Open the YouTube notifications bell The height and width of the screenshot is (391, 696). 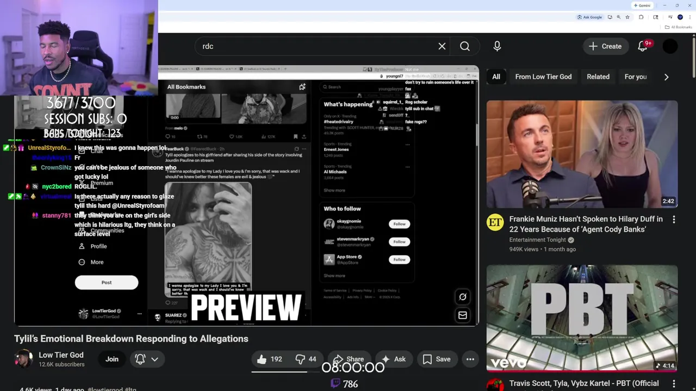[643, 46]
